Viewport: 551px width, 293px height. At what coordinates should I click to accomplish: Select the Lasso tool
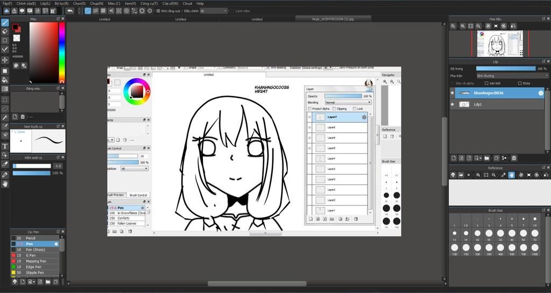click(x=5, y=109)
